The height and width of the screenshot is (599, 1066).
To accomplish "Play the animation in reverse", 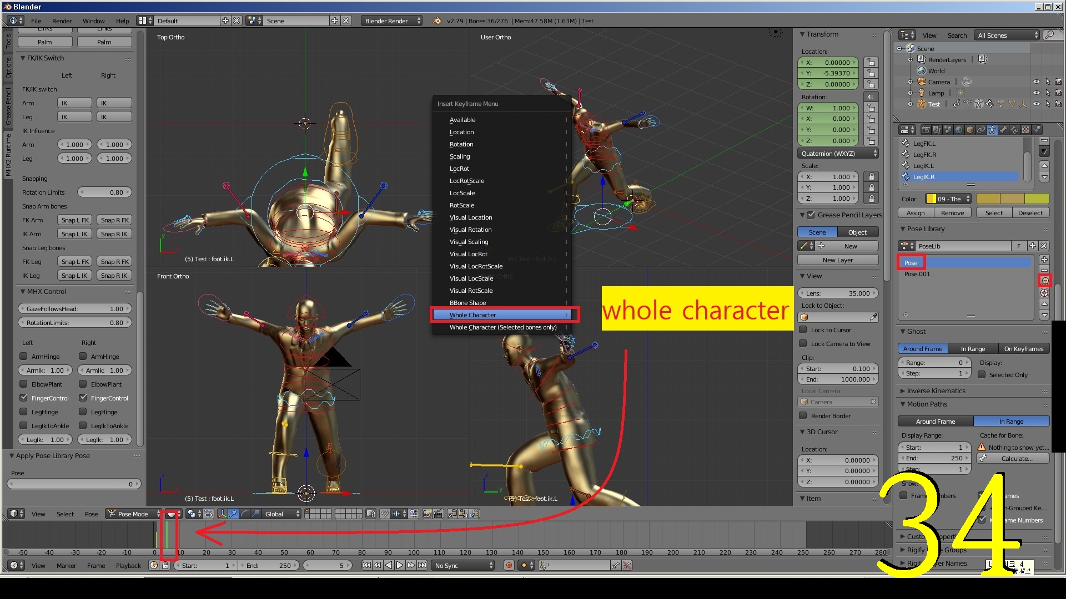I will pyautogui.click(x=389, y=566).
